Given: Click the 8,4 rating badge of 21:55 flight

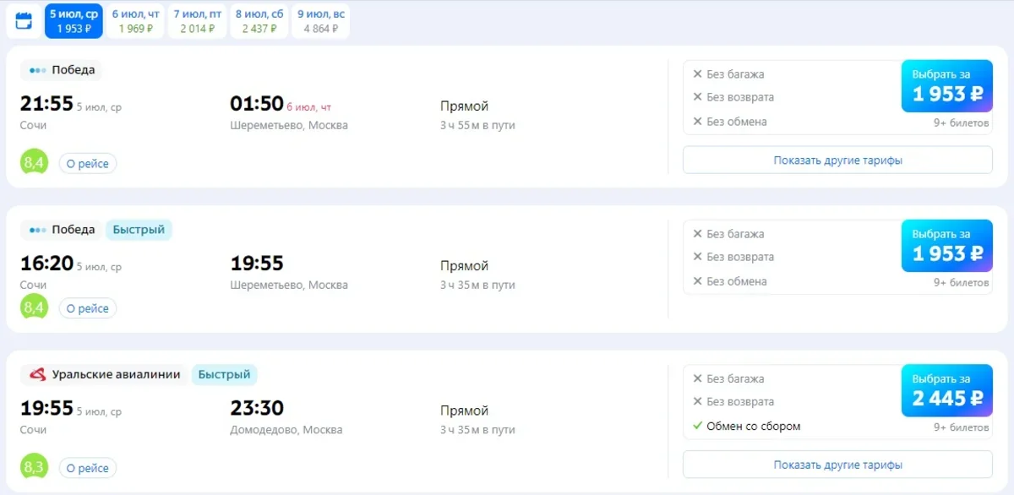Looking at the screenshot, I should point(34,162).
